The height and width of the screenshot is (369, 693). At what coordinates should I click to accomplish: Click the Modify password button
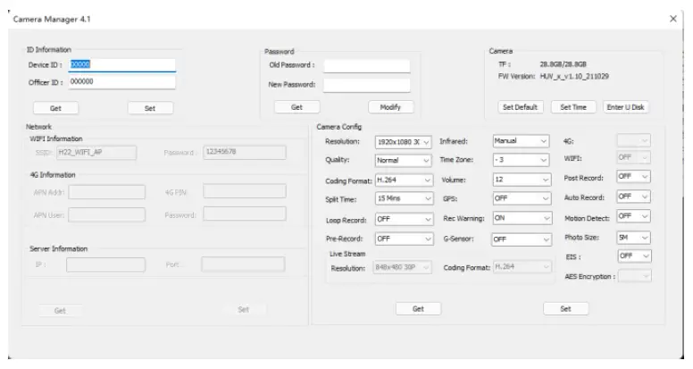pyautogui.click(x=390, y=107)
